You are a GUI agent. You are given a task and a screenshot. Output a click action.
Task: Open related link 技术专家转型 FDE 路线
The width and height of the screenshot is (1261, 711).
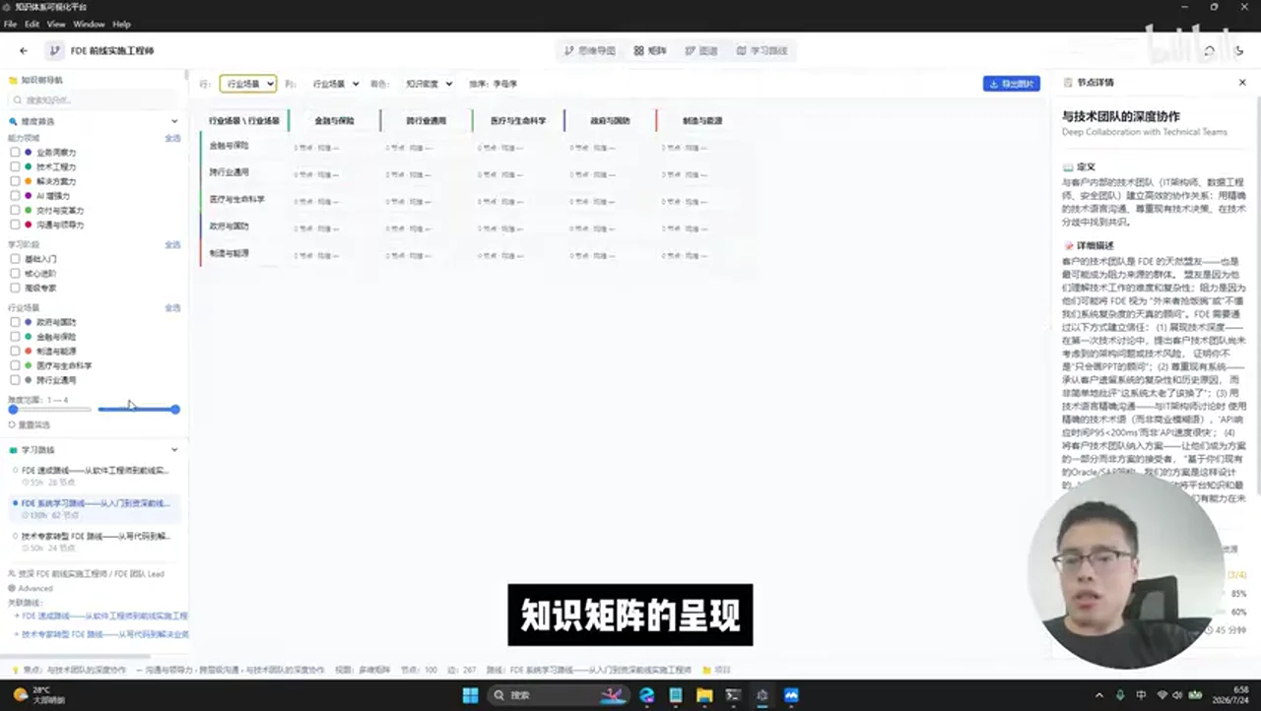[101, 635]
